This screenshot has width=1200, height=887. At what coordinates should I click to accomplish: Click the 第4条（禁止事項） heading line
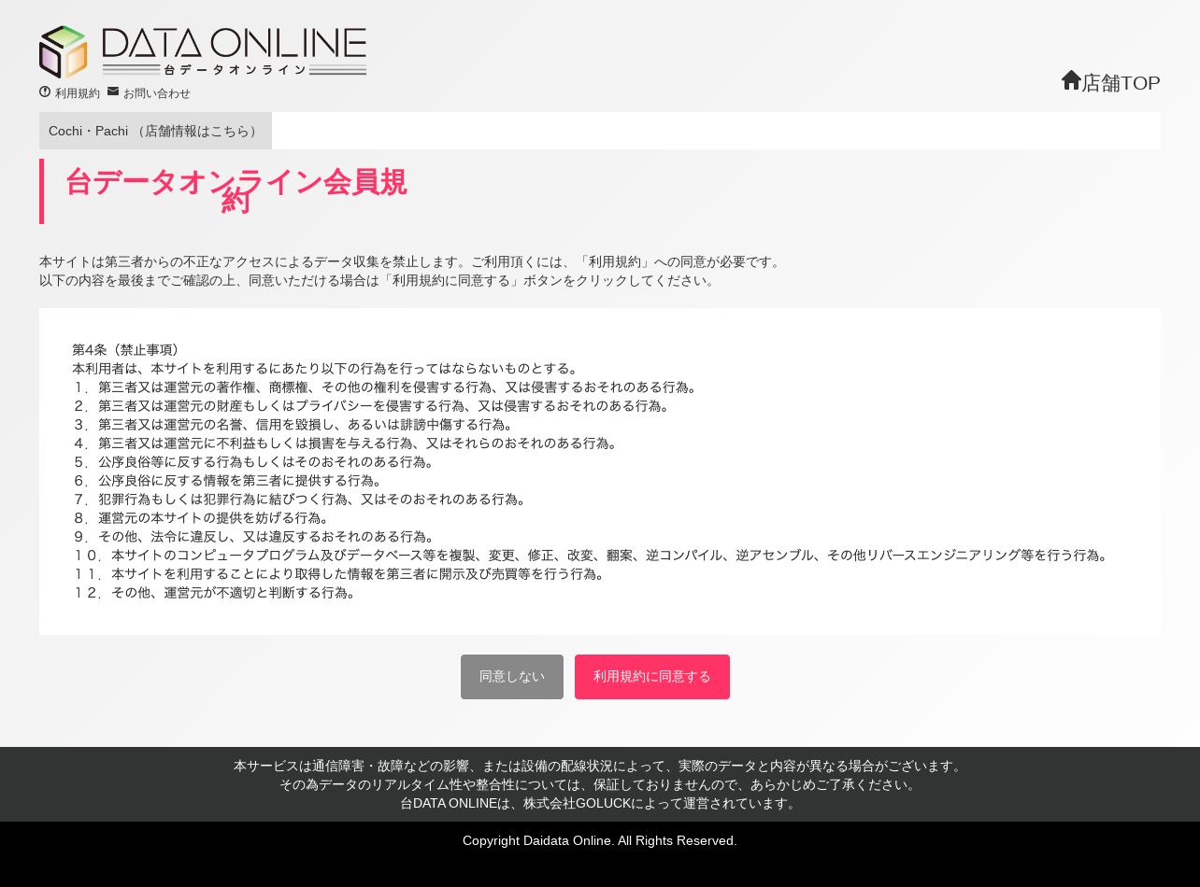(x=129, y=350)
